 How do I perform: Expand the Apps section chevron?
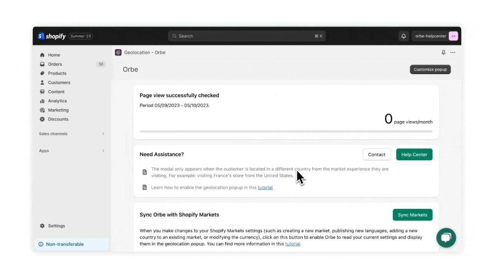[x=103, y=151]
